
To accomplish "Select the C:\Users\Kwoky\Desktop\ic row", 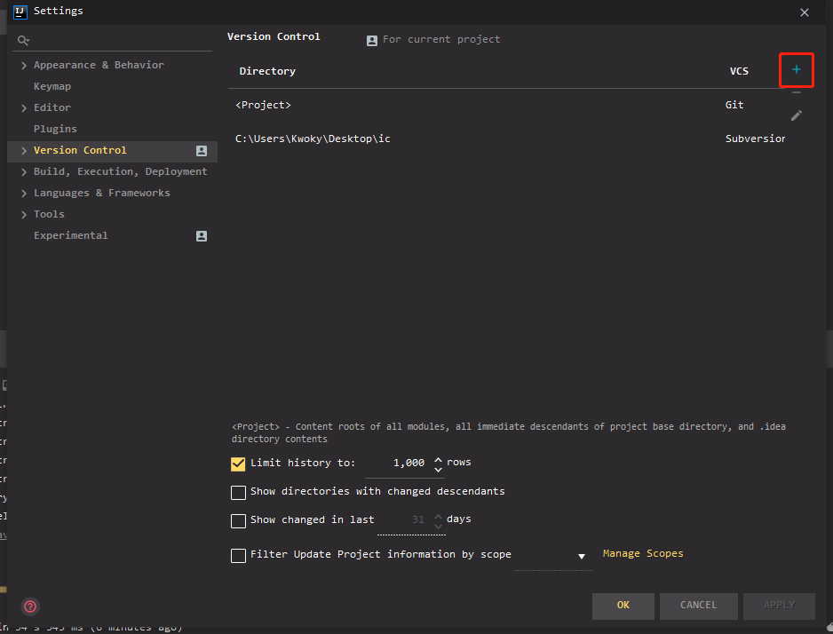I will coord(506,139).
